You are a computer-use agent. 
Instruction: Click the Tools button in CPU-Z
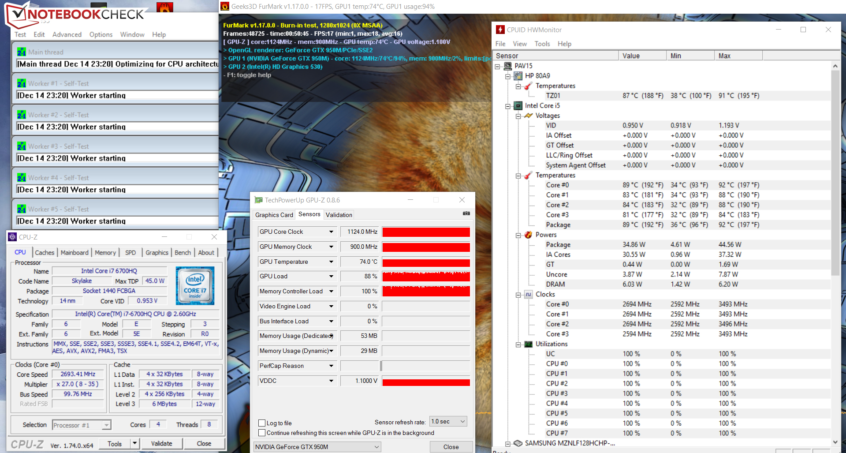tap(115, 444)
